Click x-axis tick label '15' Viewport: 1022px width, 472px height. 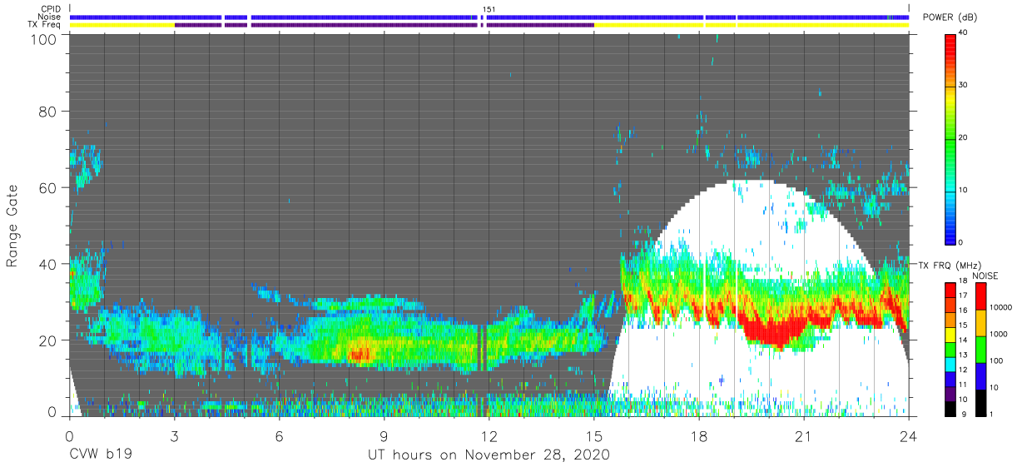click(594, 436)
